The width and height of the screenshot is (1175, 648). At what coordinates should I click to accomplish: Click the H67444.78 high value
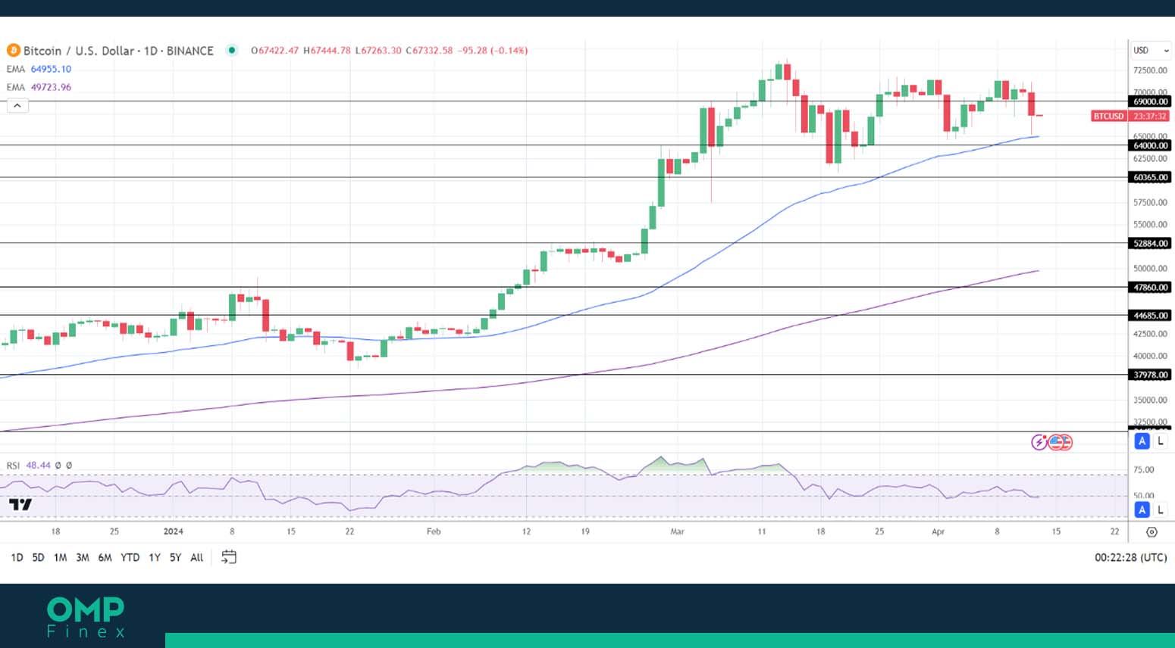click(x=327, y=51)
